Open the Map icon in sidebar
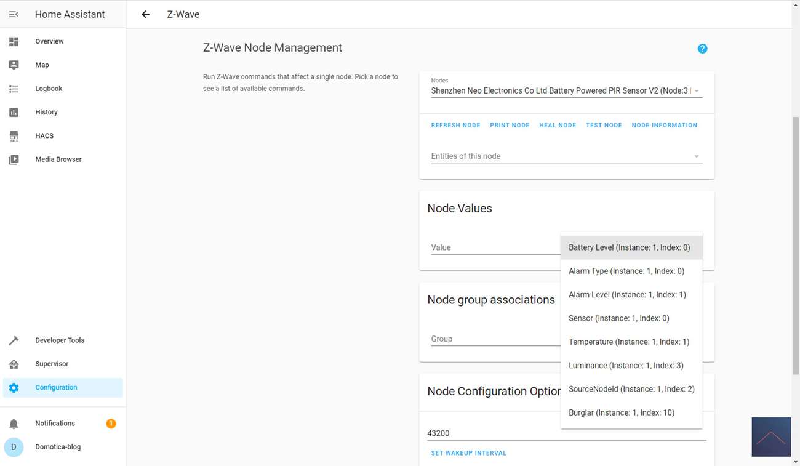The width and height of the screenshot is (800, 466). pos(14,65)
